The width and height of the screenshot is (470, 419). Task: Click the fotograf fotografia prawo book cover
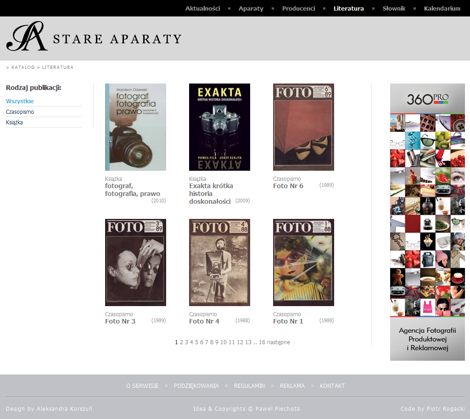tap(135, 127)
